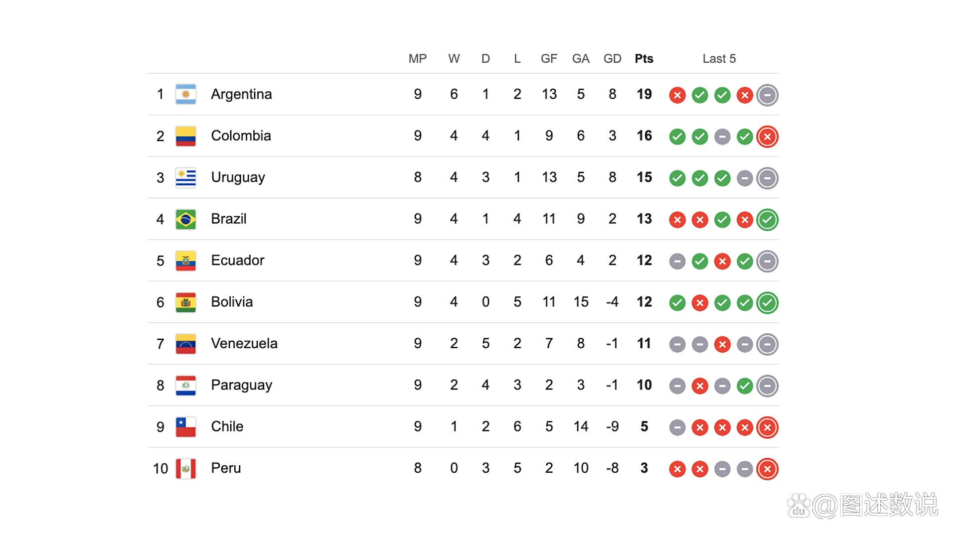The image size is (957, 538).
Task: Open the Venezuela team name
Action: coord(244,343)
